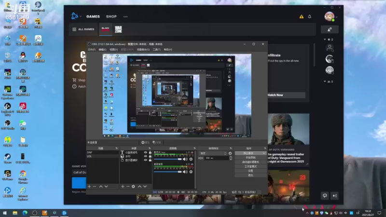Toggle visibility eye of 水印 source
Image resolution: width=386 pixels, height=217 pixels.
pos(146,156)
